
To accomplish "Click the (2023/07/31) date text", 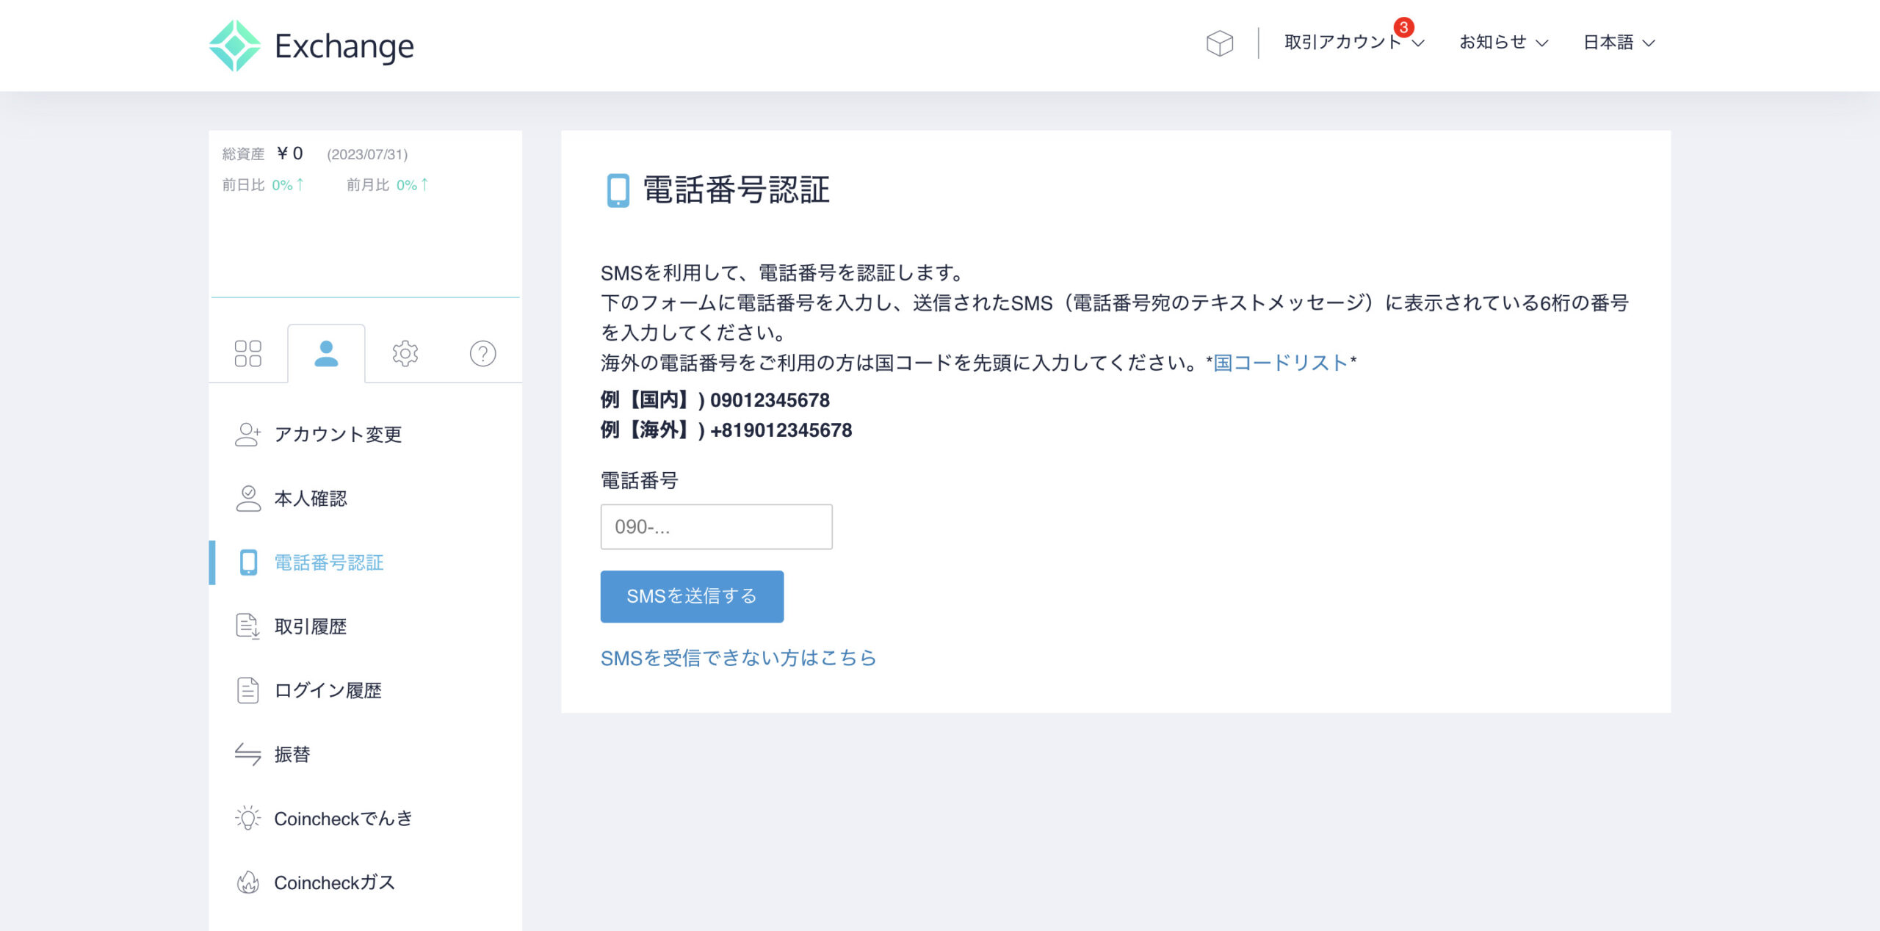I will click(367, 154).
